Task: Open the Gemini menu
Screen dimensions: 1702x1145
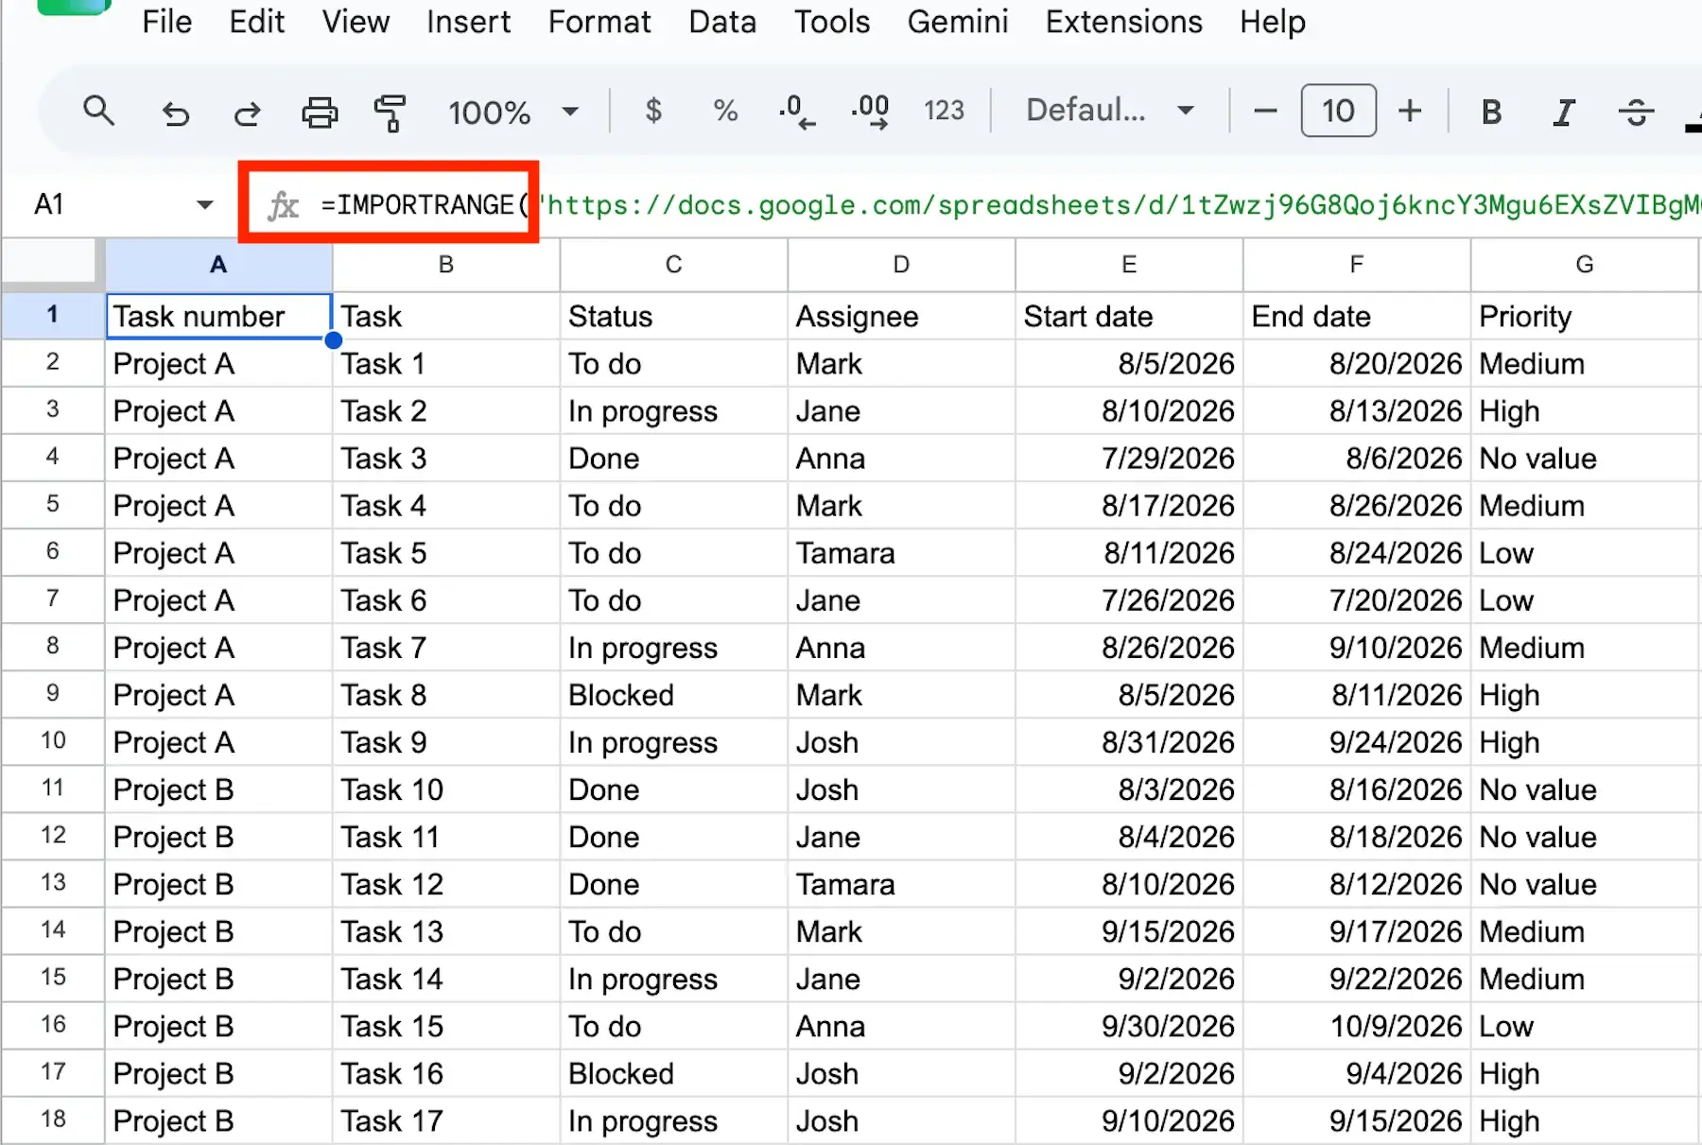Action: pos(958,21)
